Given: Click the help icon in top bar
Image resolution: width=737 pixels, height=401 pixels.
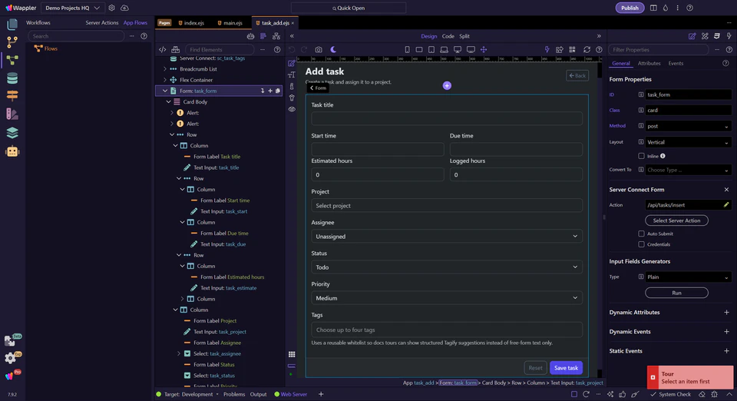Looking at the screenshot, I should tap(689, 8).
